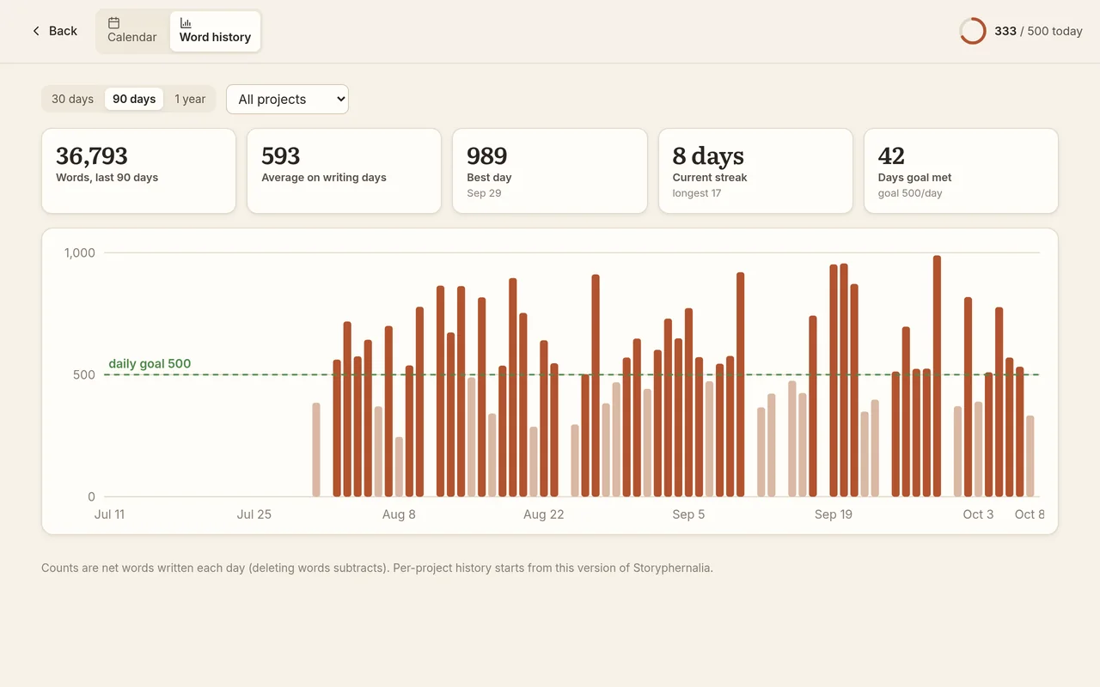Viewport: 1100px width, 687px height.
Task: Select the 30 days range
Action: [x=72, y=99]
